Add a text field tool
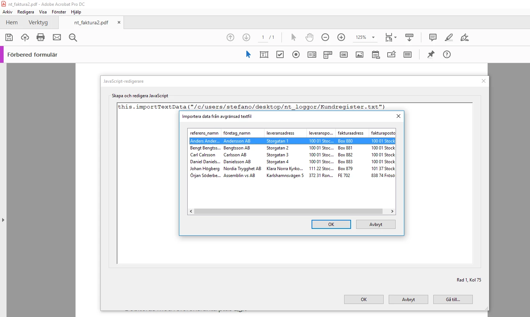Screen dimensions: 530x317 (x=264, y=55)
